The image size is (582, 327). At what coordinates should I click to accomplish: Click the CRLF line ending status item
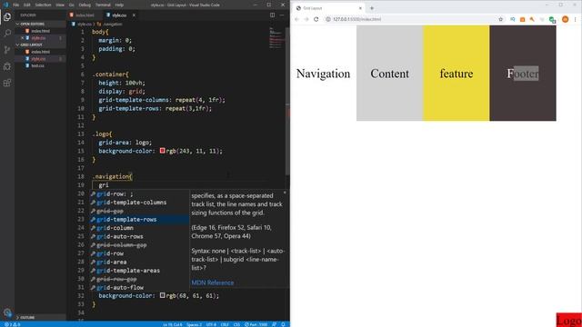coord(225,324)
